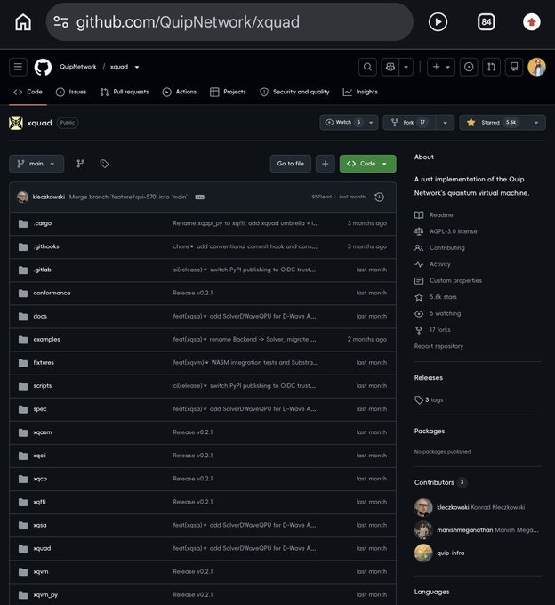Open the notifications inbox icon
Viewport: 555px width, 605px height.
tap(514, 67)
